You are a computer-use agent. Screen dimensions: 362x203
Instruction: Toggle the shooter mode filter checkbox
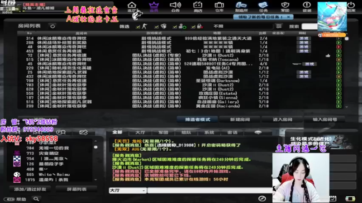138,27
